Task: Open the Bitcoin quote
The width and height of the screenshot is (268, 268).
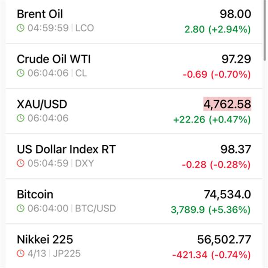Action: tap(35, 195)
